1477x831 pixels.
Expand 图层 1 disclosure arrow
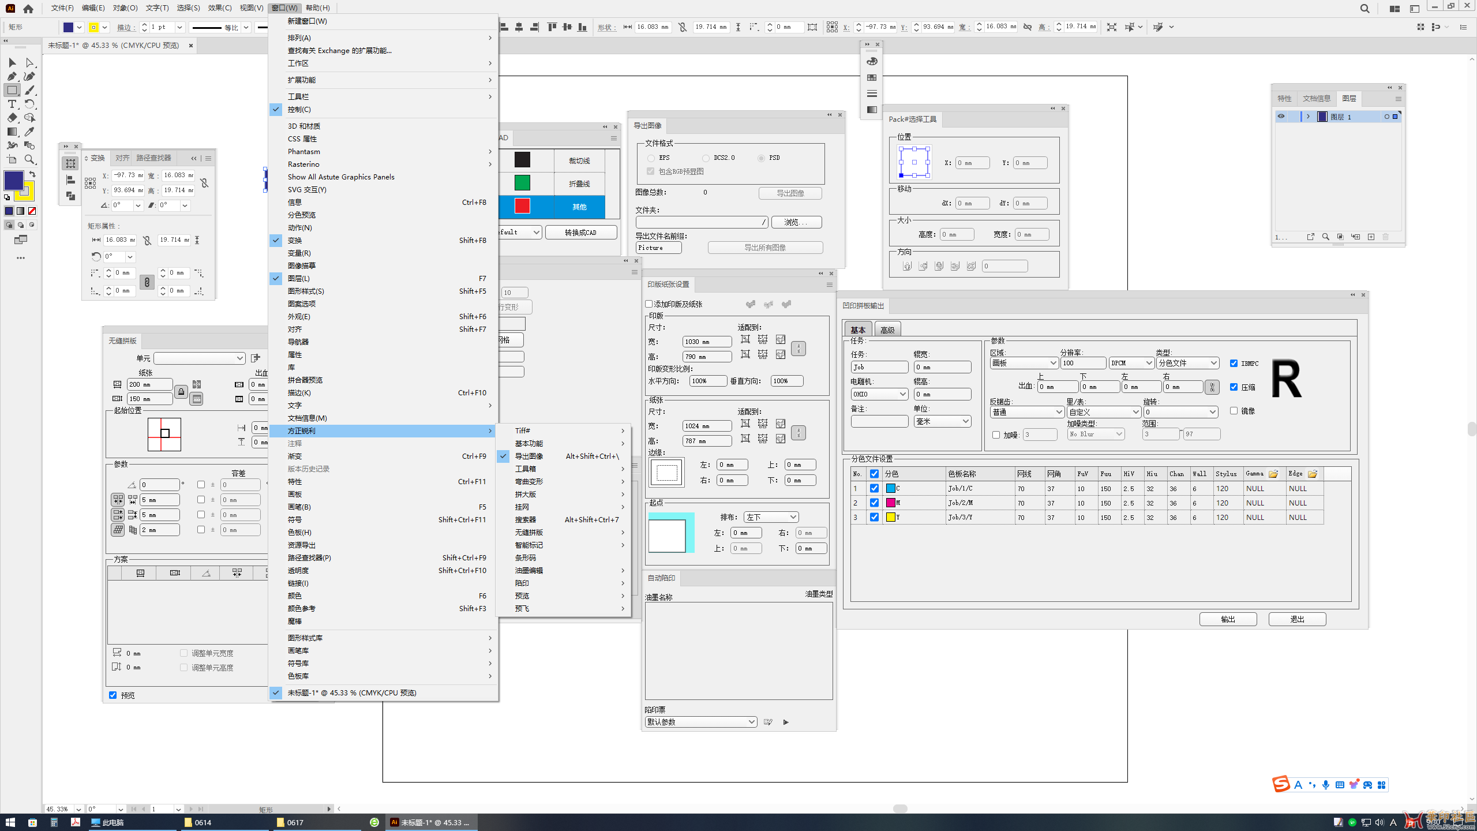[x=1308, y=117]
